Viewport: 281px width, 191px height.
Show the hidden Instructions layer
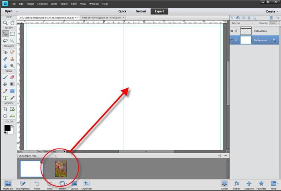pyautogui.click(x=232, y=31)
